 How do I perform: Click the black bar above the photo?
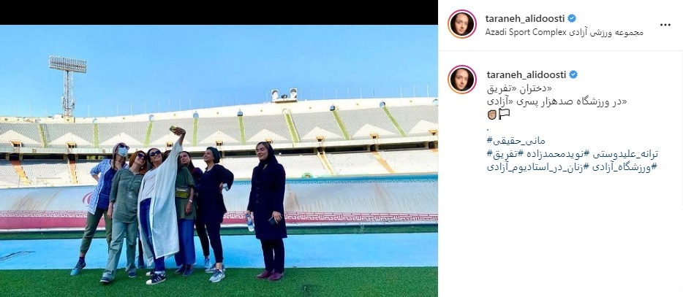(219, 12)
